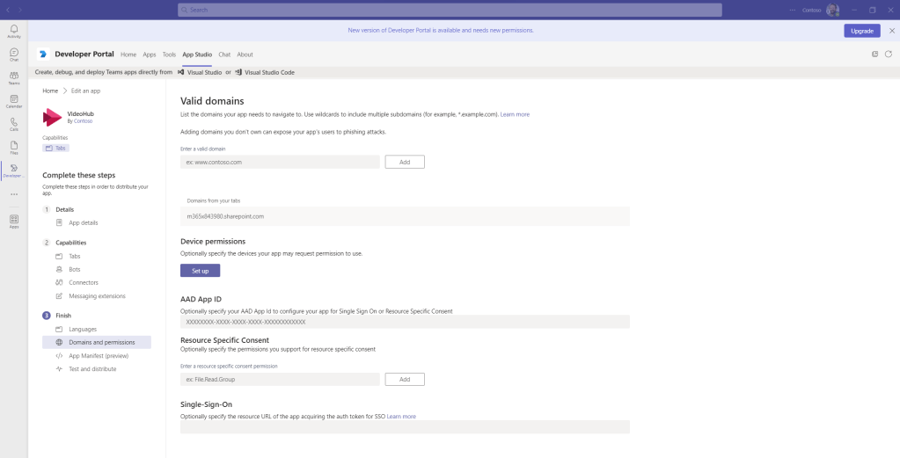Switch to the About tab

(245, 55)
